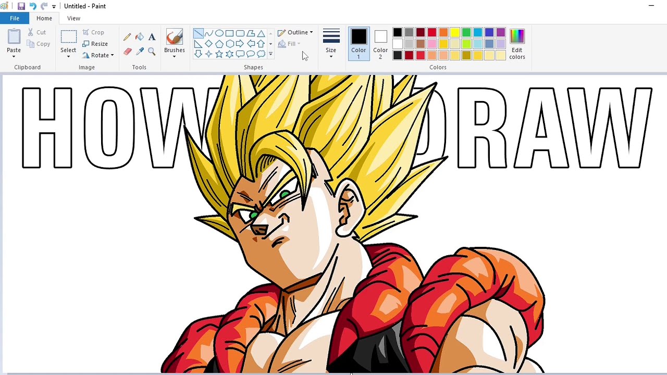This screenshot has height=375, width=667.
Task: Click the Resize button
Action: point(95,44)
